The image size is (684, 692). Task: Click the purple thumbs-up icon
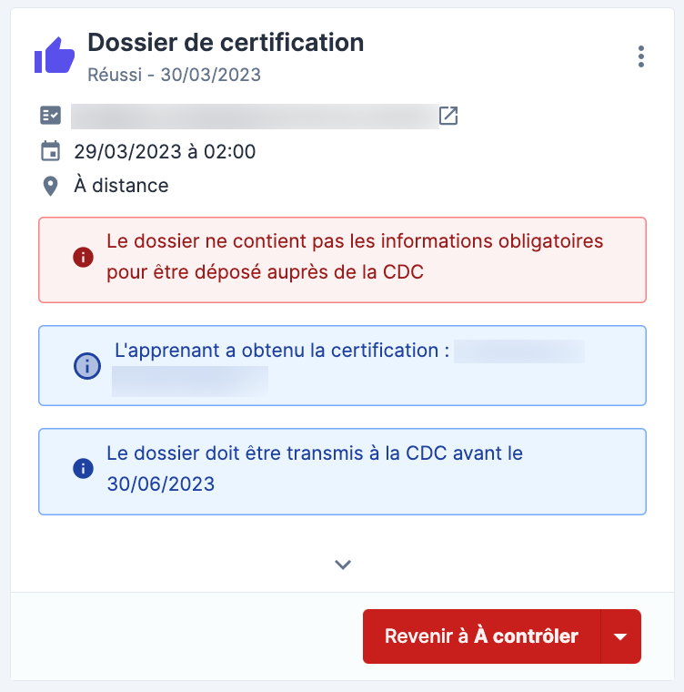click(x=54, y=56)
